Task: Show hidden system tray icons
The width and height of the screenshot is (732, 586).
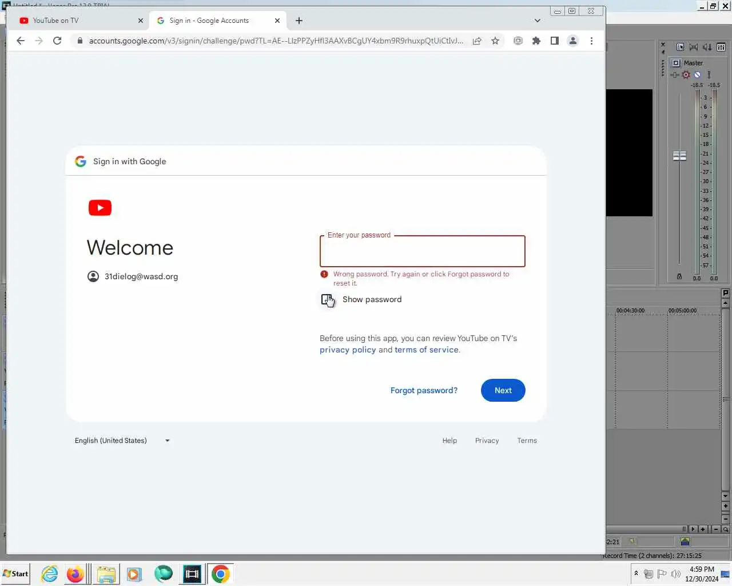Action: click(x=636, y=573)
